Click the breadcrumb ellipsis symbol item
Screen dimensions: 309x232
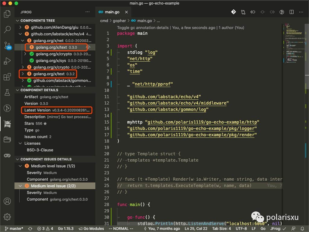point(158,21)
